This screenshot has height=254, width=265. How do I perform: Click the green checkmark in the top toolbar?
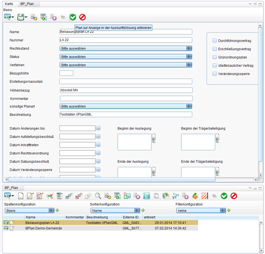click(x=73, y=17)
